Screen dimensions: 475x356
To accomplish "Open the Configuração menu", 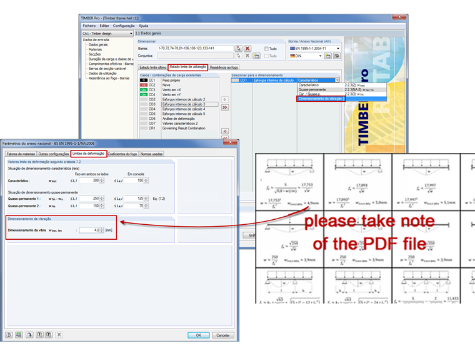I will tap(124, 26).
